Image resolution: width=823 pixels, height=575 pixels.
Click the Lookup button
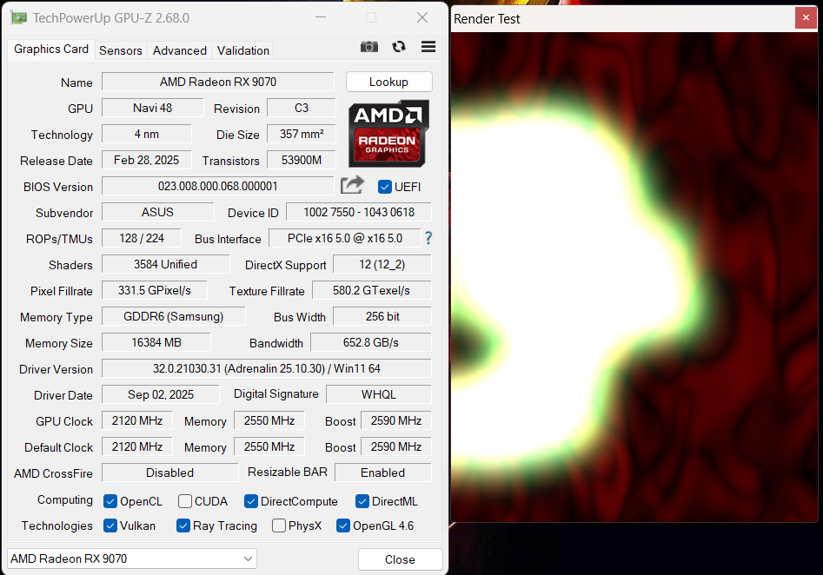click(388, 82)
